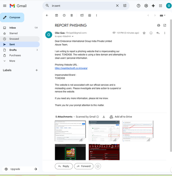Viewport: 172px width, 176px height.
Task: Click the Compose button
Action: 12,17
